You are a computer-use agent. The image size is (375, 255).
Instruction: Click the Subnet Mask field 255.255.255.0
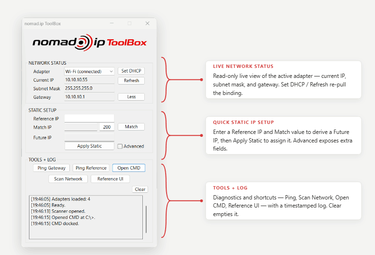89,88
